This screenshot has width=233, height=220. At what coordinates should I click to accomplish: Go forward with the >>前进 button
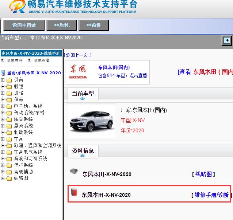[x=93, y=25]
